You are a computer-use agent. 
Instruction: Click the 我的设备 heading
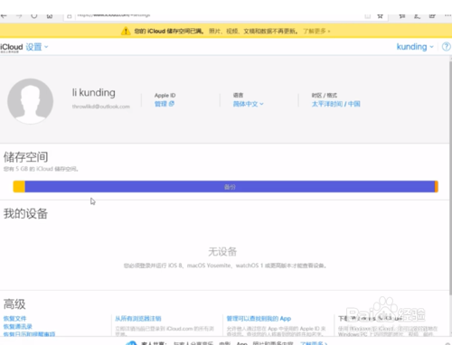click(x=25, y=214)
